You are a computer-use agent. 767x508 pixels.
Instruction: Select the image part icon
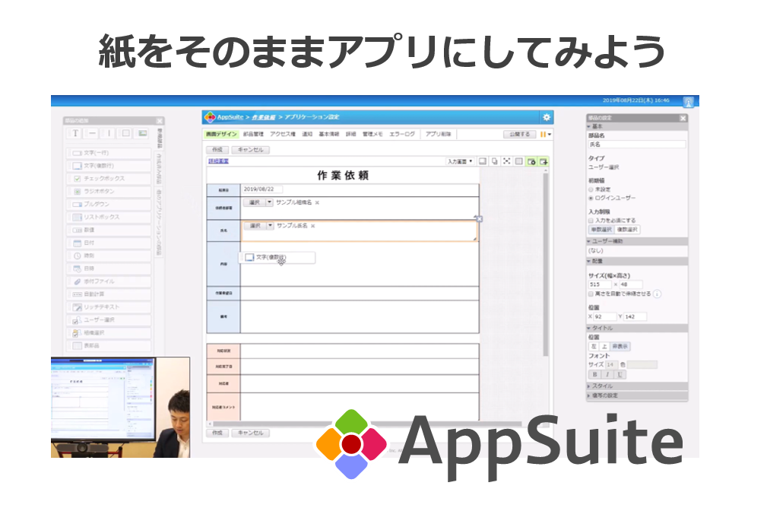(142, 133)
